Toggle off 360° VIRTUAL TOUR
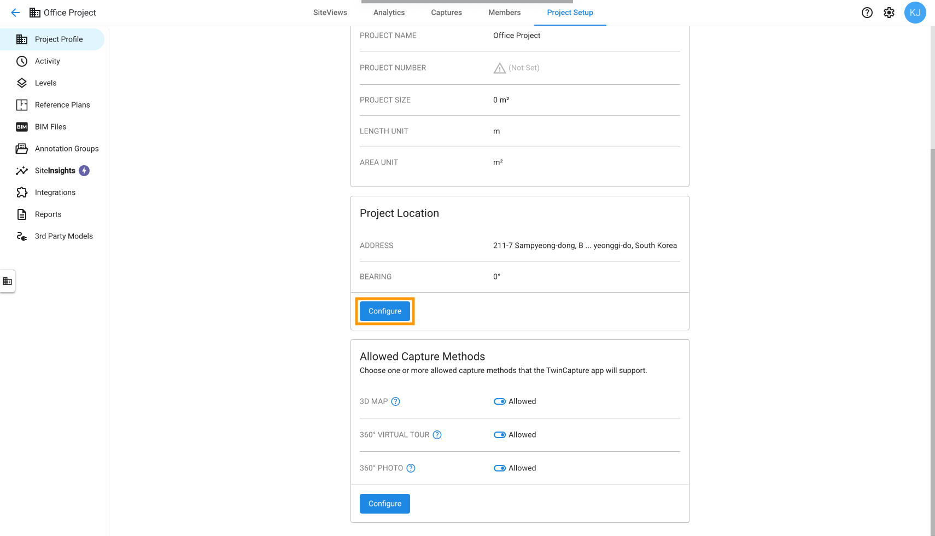Image resolution: width=935 pixels, height=536 pixels. [x=499, y=434]
